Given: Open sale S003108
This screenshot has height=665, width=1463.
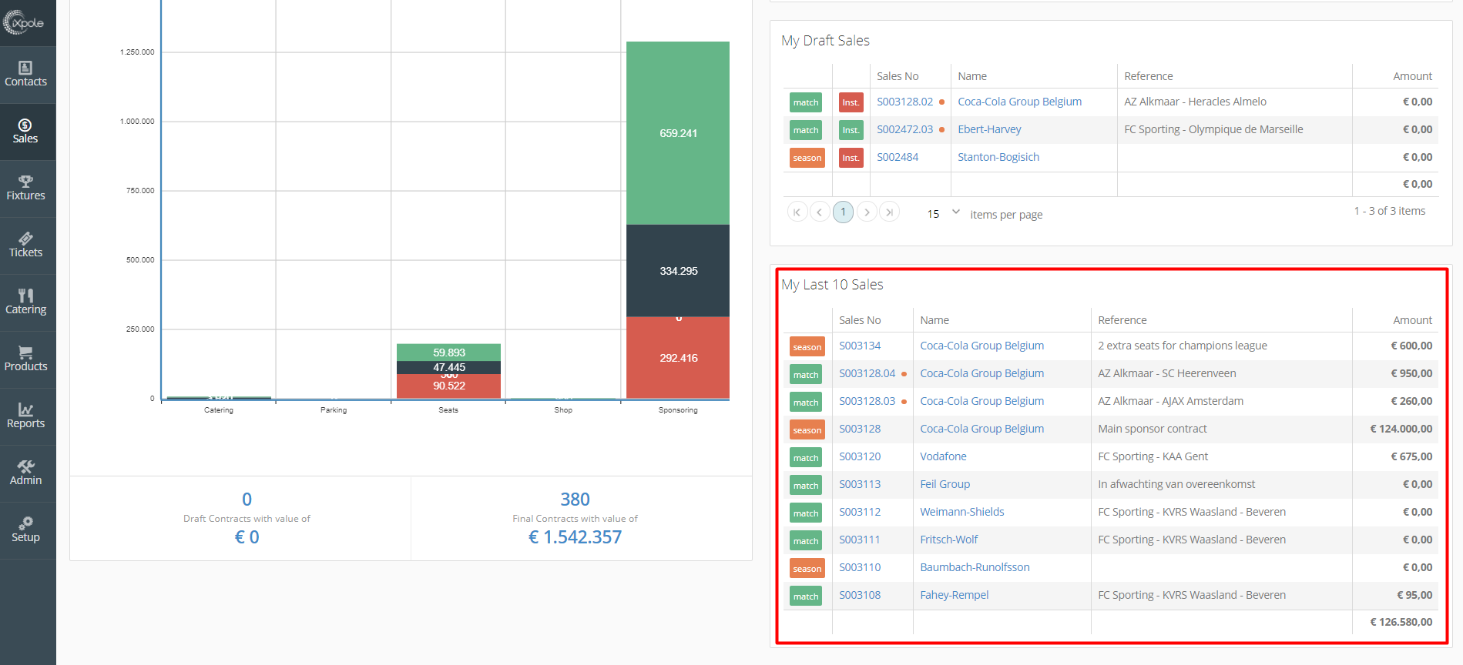Looking at the screenshot, I should coord(860,595).
